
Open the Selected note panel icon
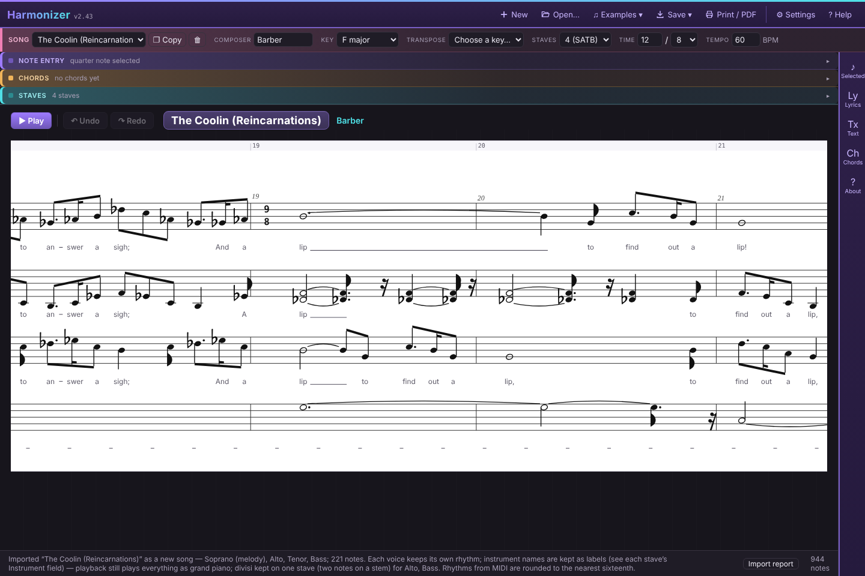pyautogui.click(x=852, y=70)
